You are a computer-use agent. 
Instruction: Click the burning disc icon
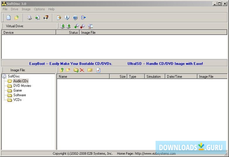(46, 18)
